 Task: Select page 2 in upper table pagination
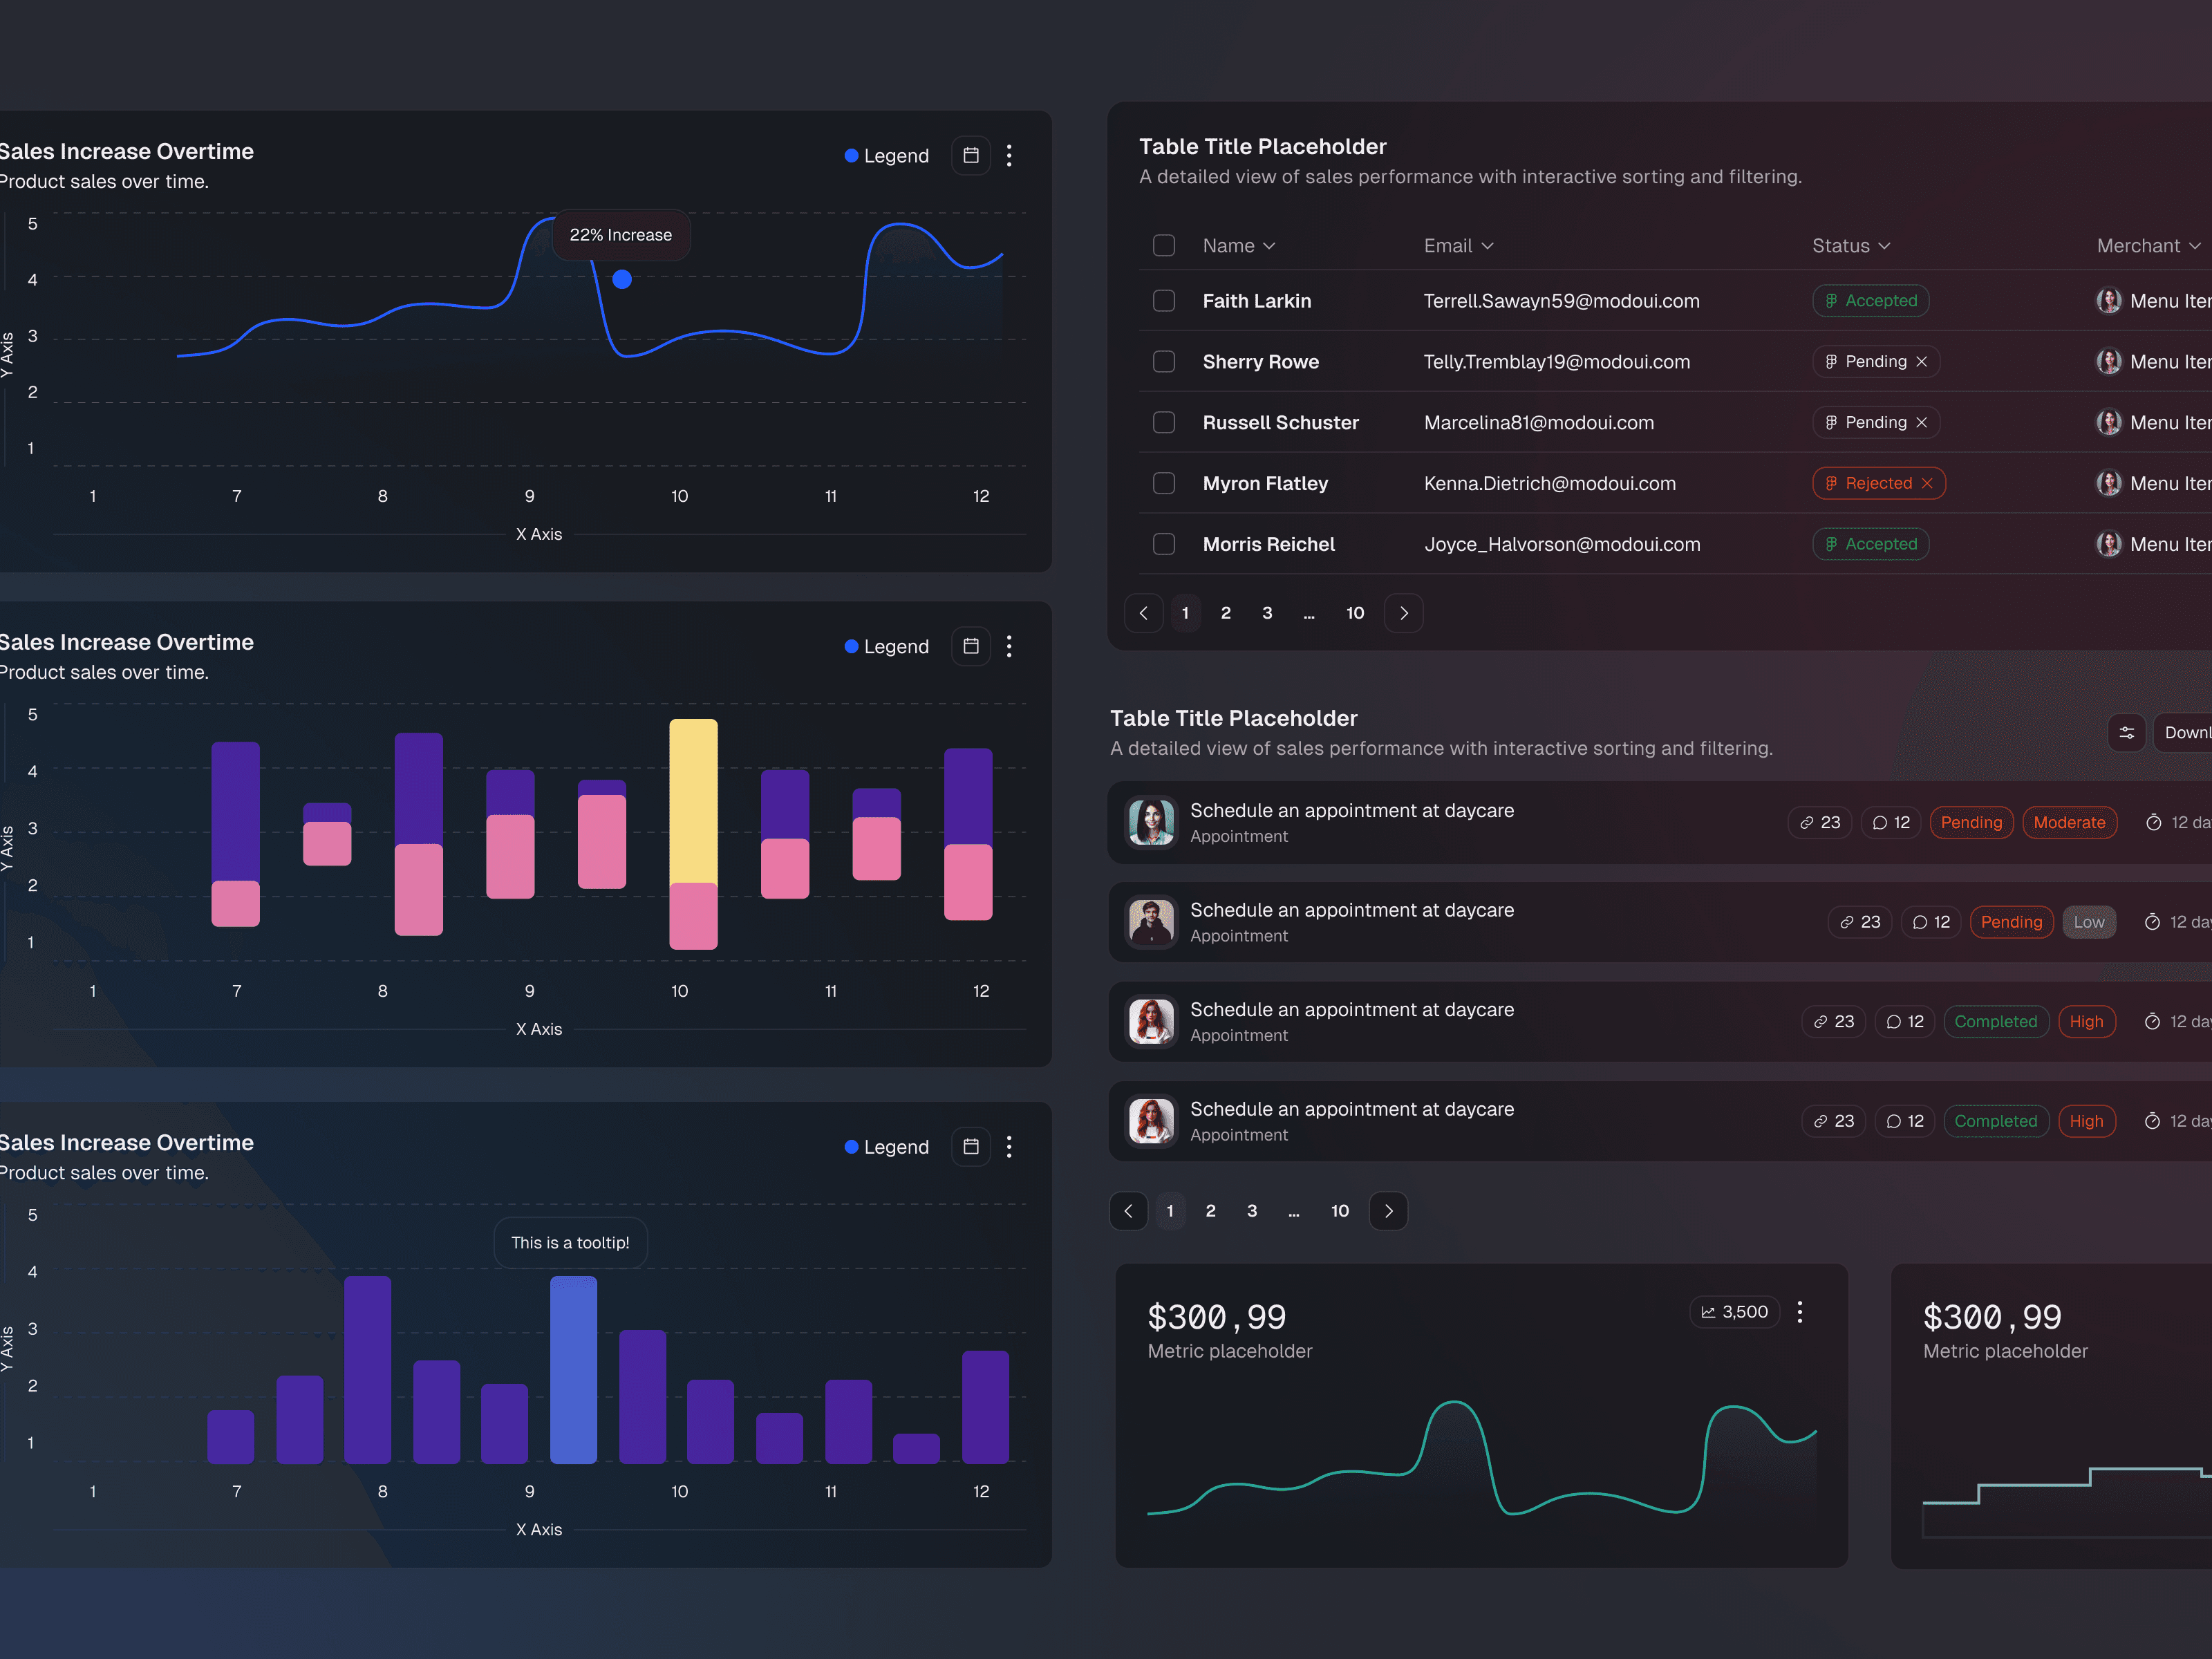[1226, 613]
